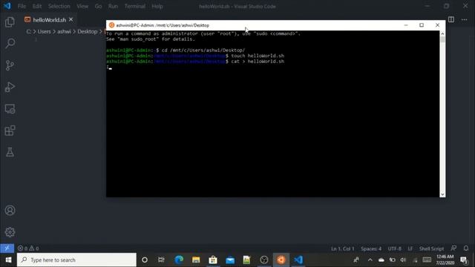Screen dimensions: 475x267
Task: Open the File menu
Action: (x=22, y=7)
